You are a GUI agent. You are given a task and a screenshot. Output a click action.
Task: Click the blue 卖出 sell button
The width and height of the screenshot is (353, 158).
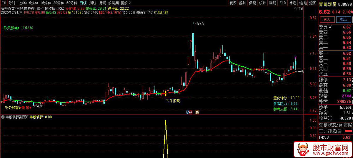[343, 20]
